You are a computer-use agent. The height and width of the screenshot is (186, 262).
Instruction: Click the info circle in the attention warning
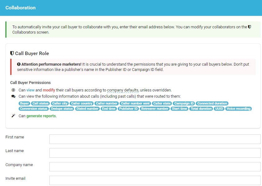tap(19, 64)
